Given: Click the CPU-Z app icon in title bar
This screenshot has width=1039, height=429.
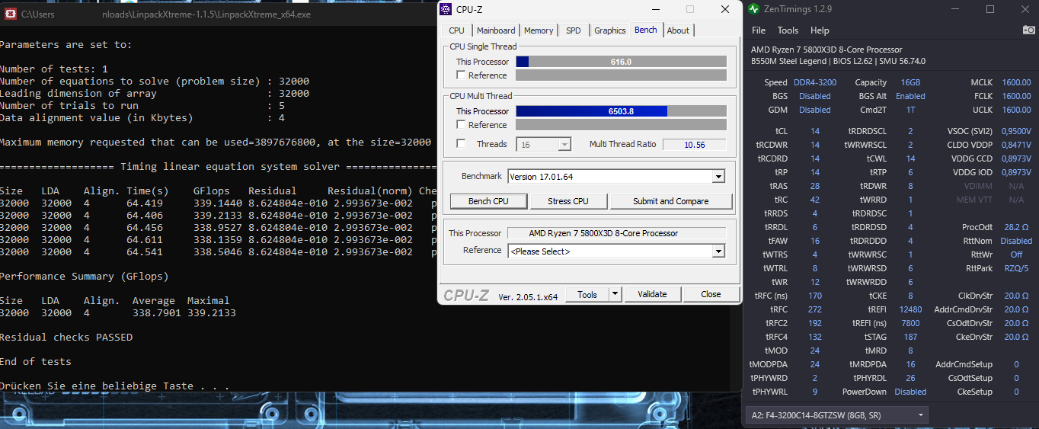Looking at the screenshot, I should coord(446,9).
